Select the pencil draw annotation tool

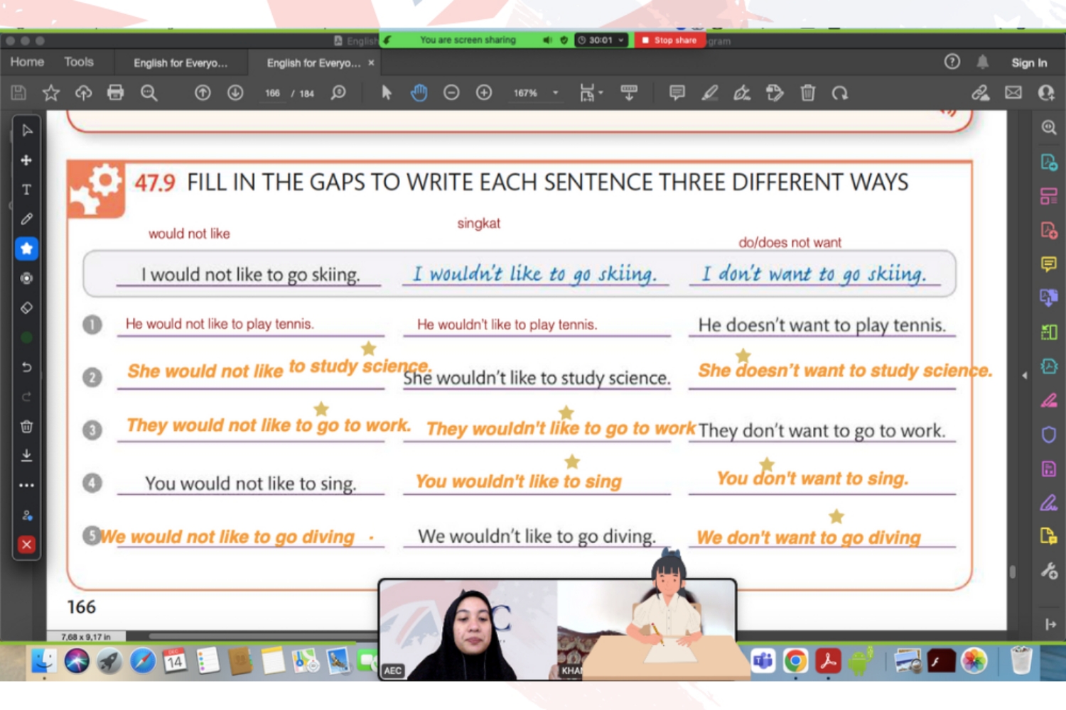(x=26, y=219)
